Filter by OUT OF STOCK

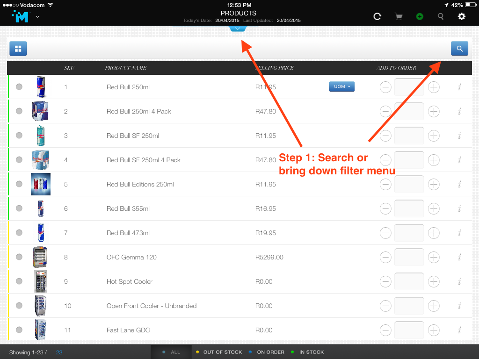point(219,352)
